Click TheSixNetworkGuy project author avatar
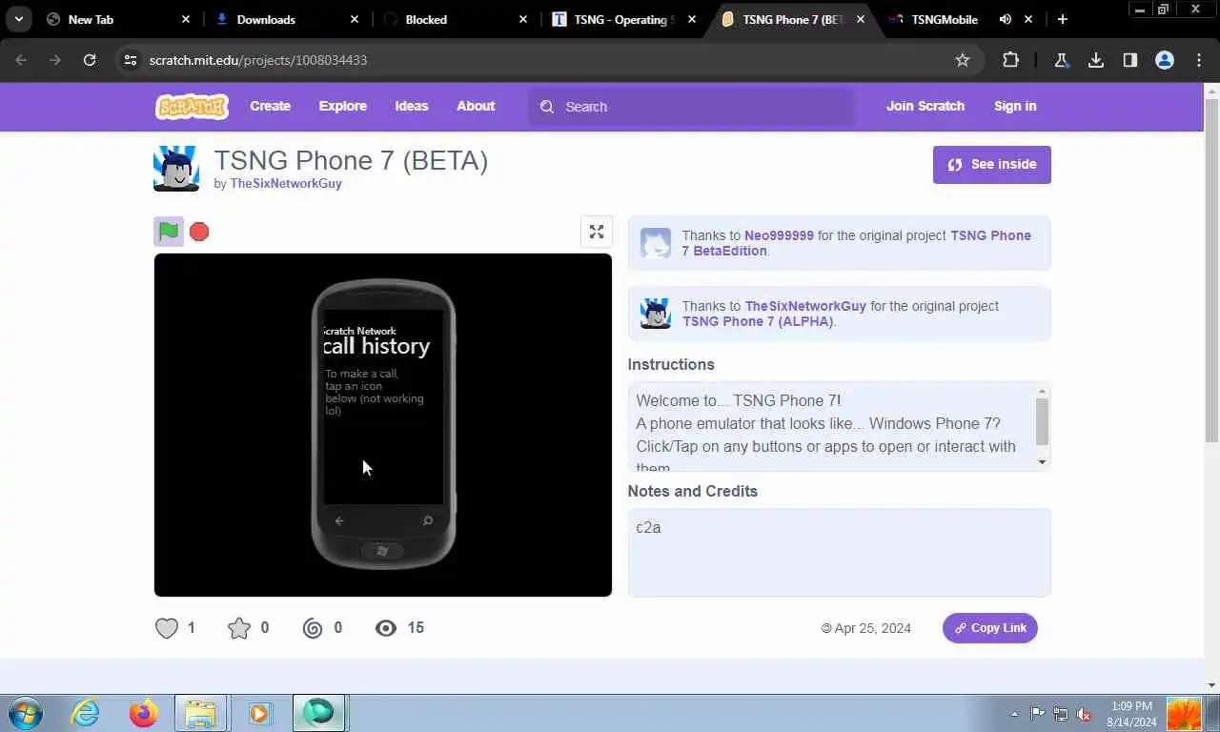Image resolution: width=1220 pixels, height=732 pixels. click(x=176, y=169)
